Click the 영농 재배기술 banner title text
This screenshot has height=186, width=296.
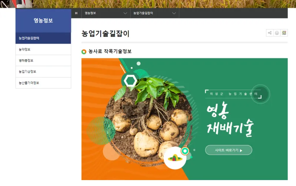230,119
